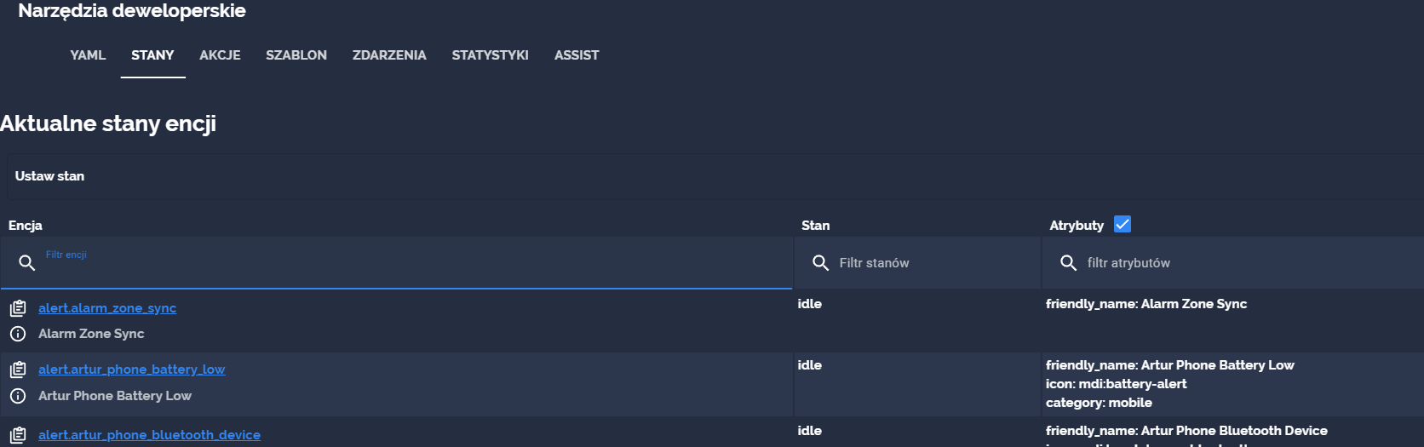This screenshot has width=1424, height=447.
Task: Copy entity ID alert.artur_phone_battery_low
Action: pos(18,370)
